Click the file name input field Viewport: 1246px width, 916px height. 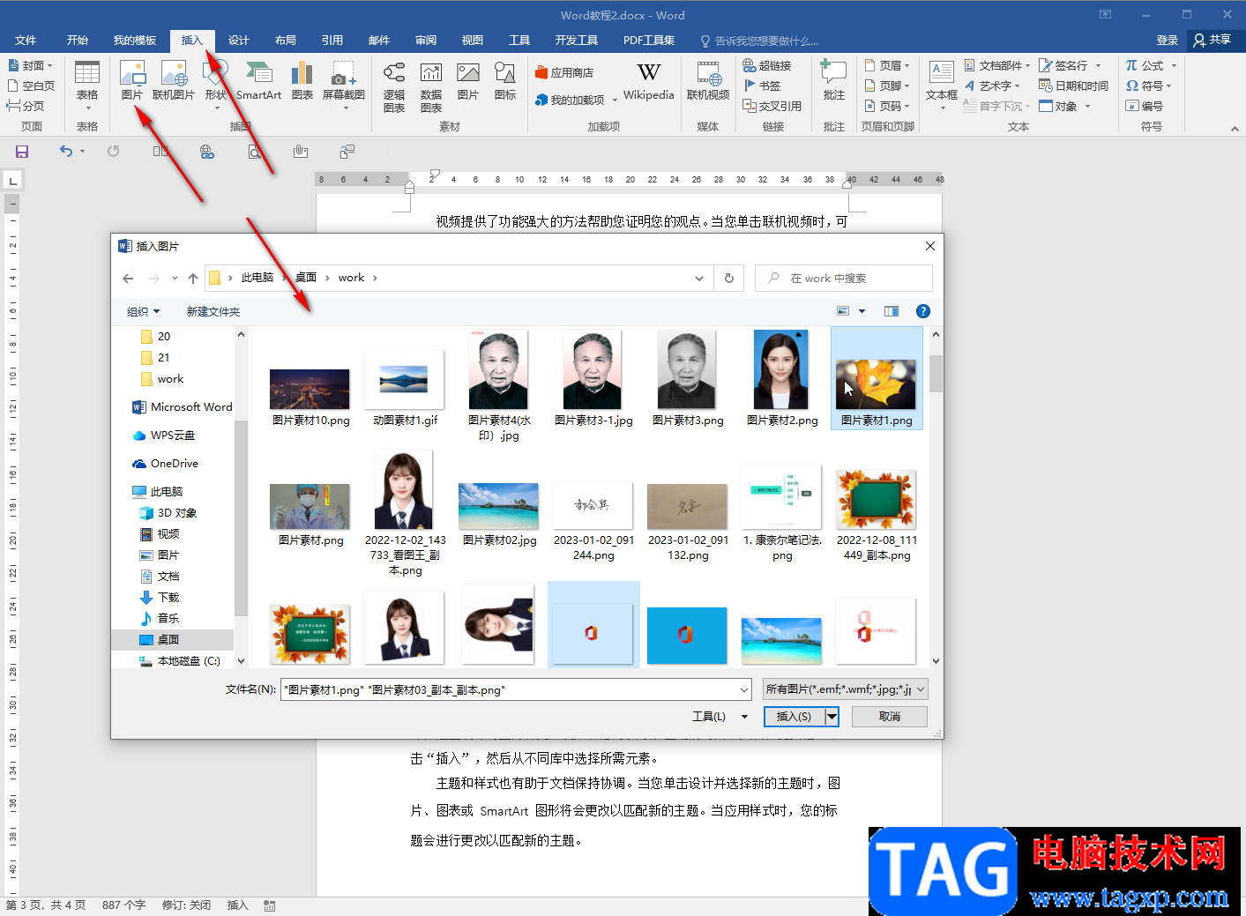508,689
